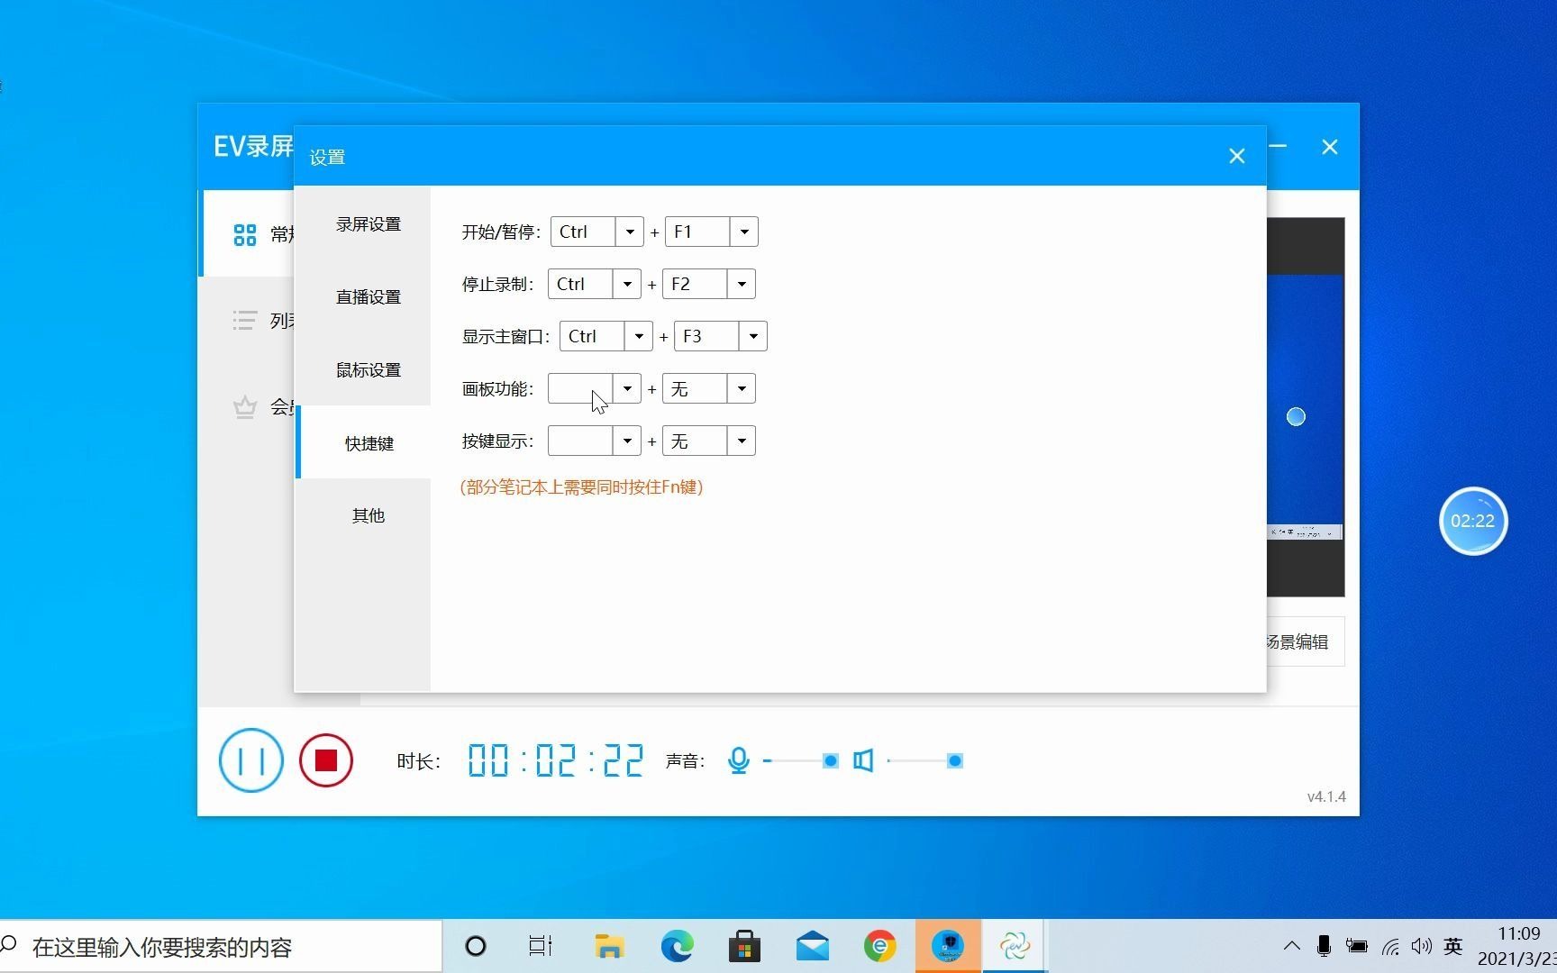
Task: Pause the current recording
Action: (x=250, y=760)
